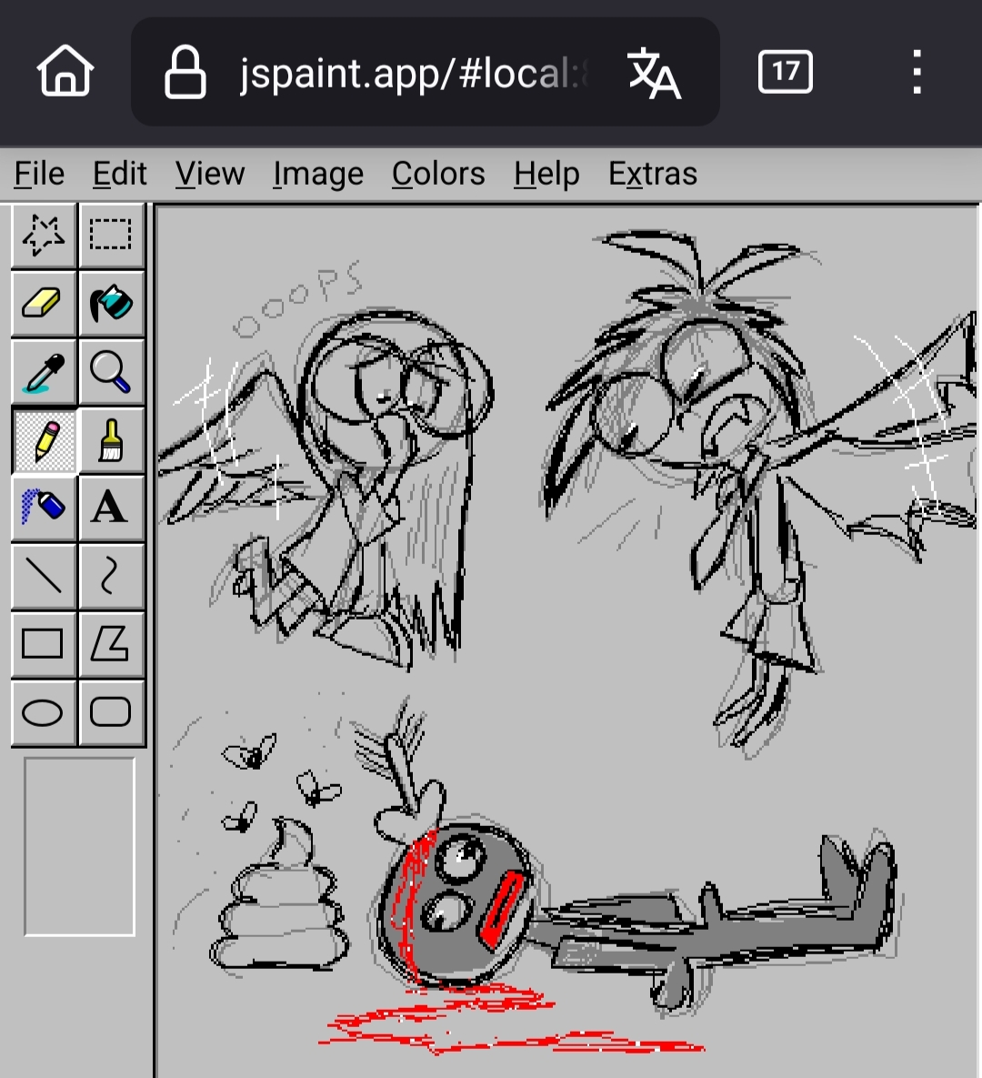Select the Airbrush spray tool
This screenshot has width=982, height=1078.
(44, 508)
